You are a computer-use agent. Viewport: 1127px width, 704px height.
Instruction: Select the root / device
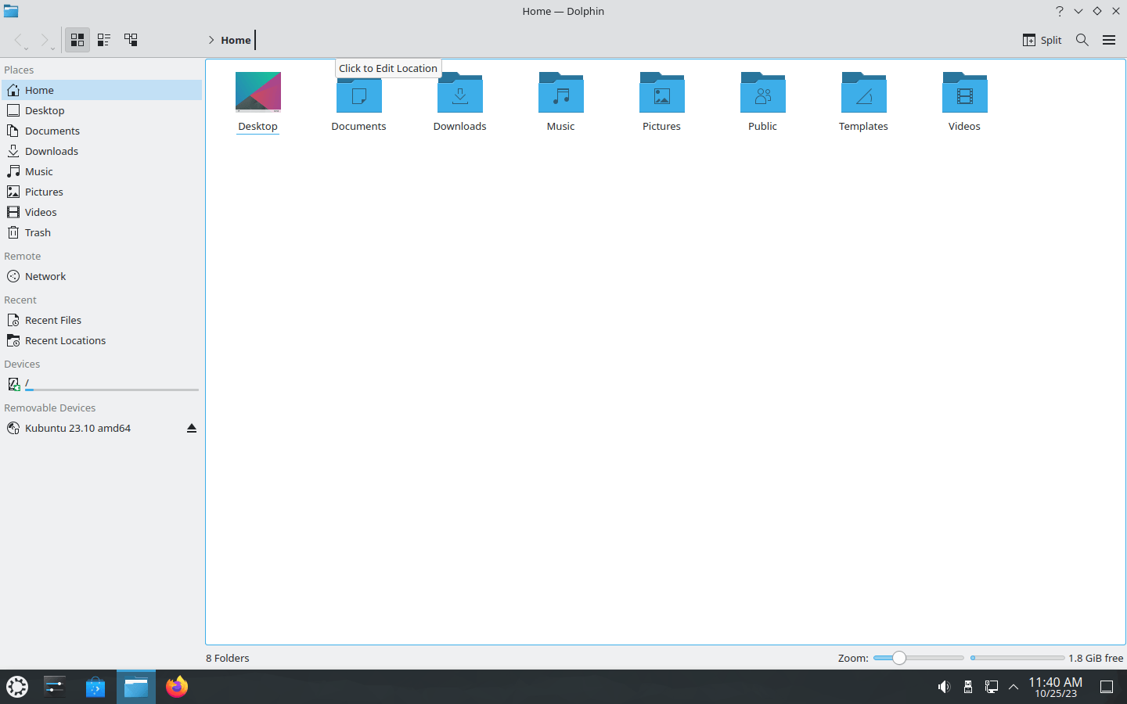click(x=102, y=384)
